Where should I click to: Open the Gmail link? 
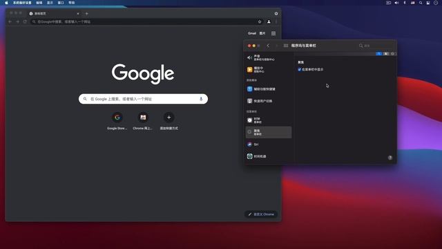251,33
